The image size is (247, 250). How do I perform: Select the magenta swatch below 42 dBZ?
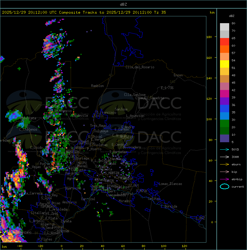(224, 94)
